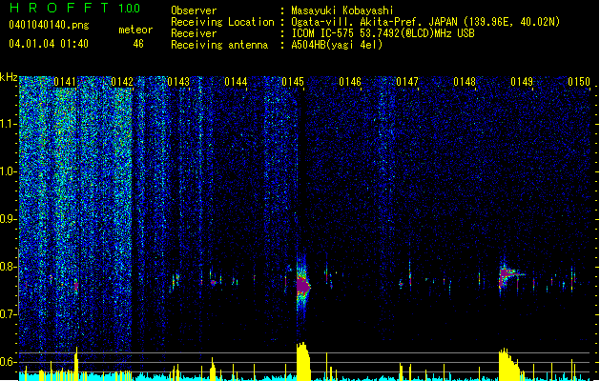
Task: Select the ICOM IC-575 receiver value
Action: 383,33
